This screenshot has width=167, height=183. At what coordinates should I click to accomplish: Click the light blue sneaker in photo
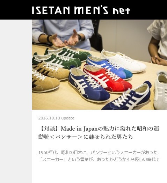(x=110, y=66)
